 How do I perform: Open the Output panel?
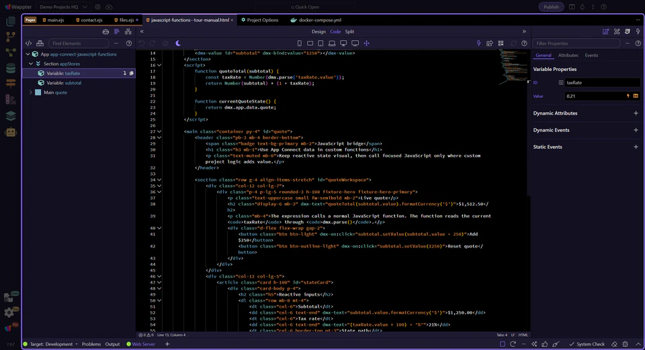(112, 344)
